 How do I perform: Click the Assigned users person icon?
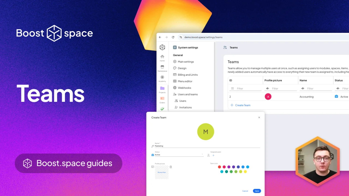click(208, 155)
